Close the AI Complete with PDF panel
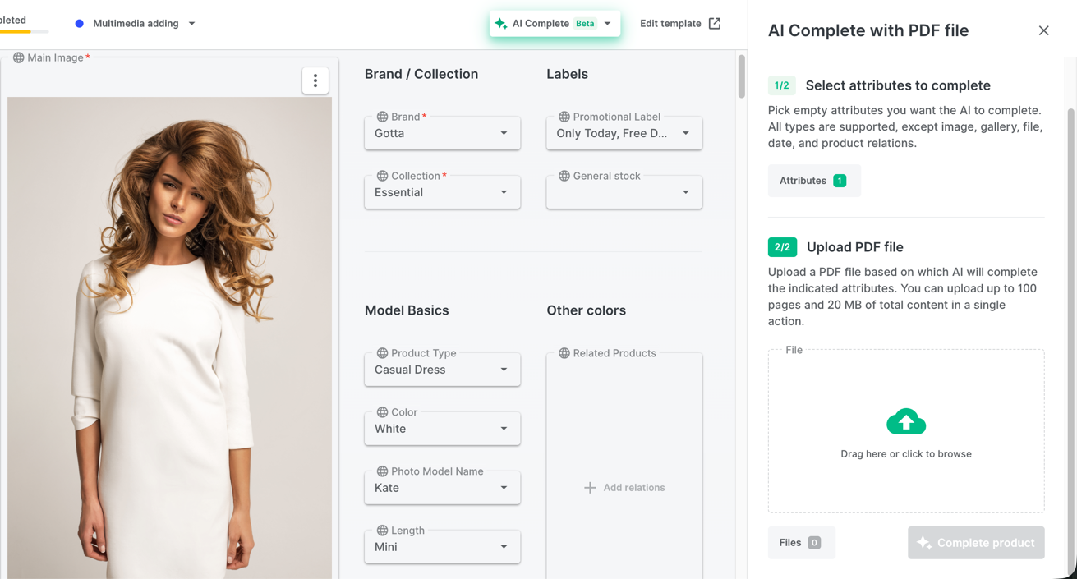1077x579 pixels. coord(1043,30)
